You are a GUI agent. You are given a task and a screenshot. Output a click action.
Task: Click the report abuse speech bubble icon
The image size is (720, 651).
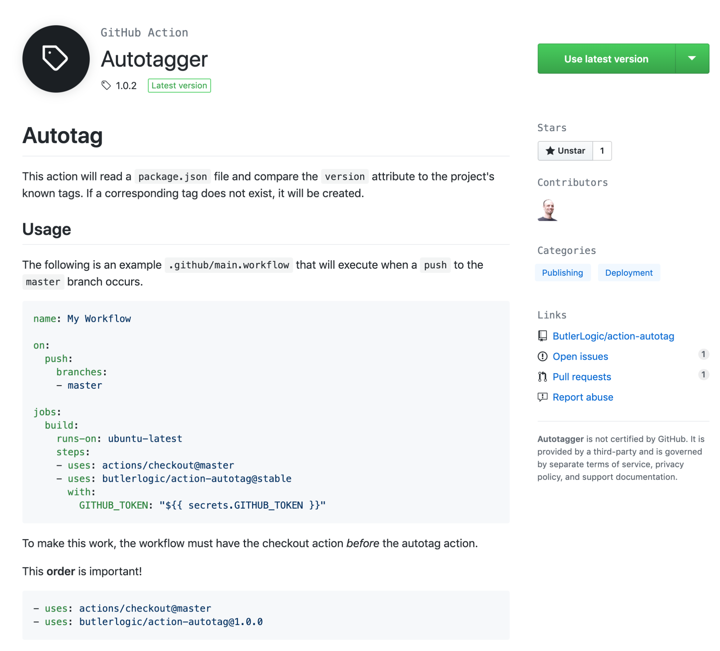(x=542, y=397)
